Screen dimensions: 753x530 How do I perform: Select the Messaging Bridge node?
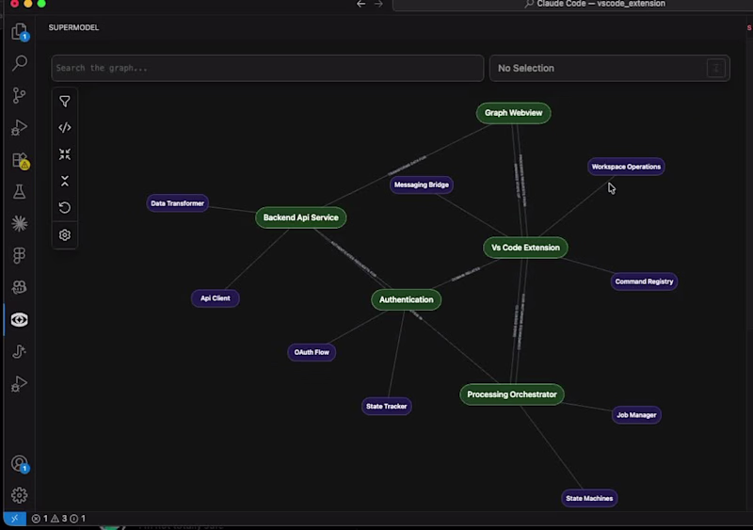[421, 185]
